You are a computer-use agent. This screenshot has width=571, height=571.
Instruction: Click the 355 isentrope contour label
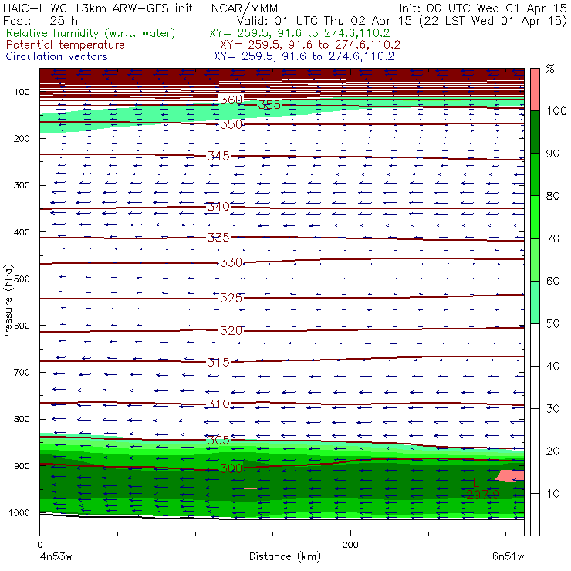point(269,105)
